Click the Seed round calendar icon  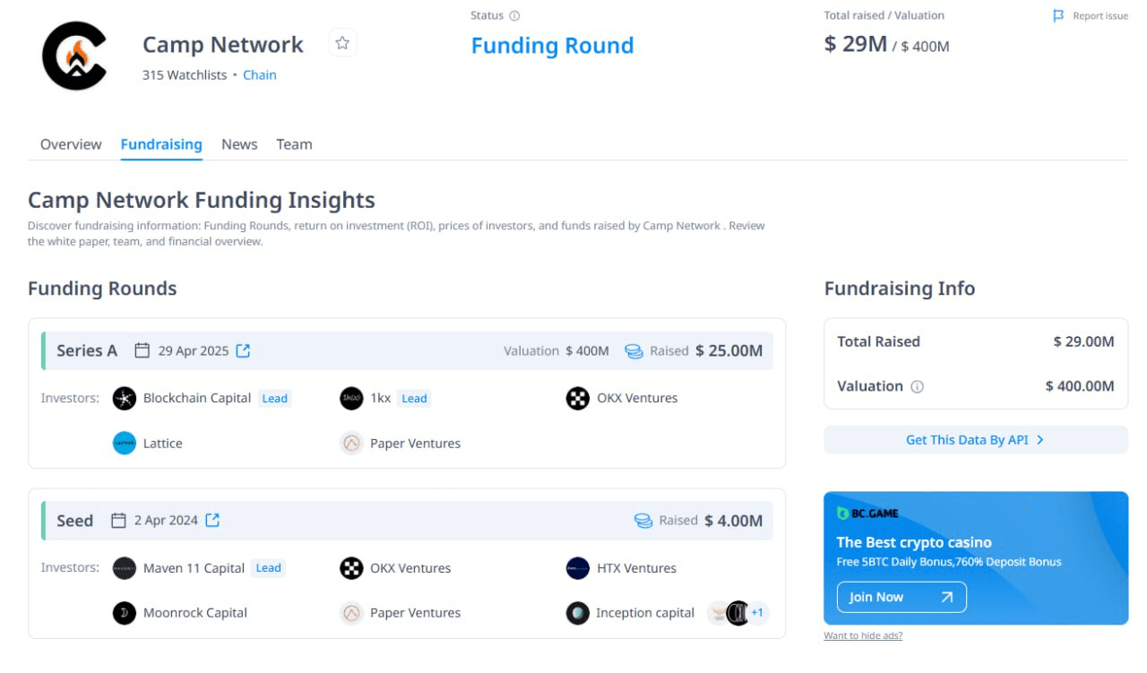coord(118,520)
